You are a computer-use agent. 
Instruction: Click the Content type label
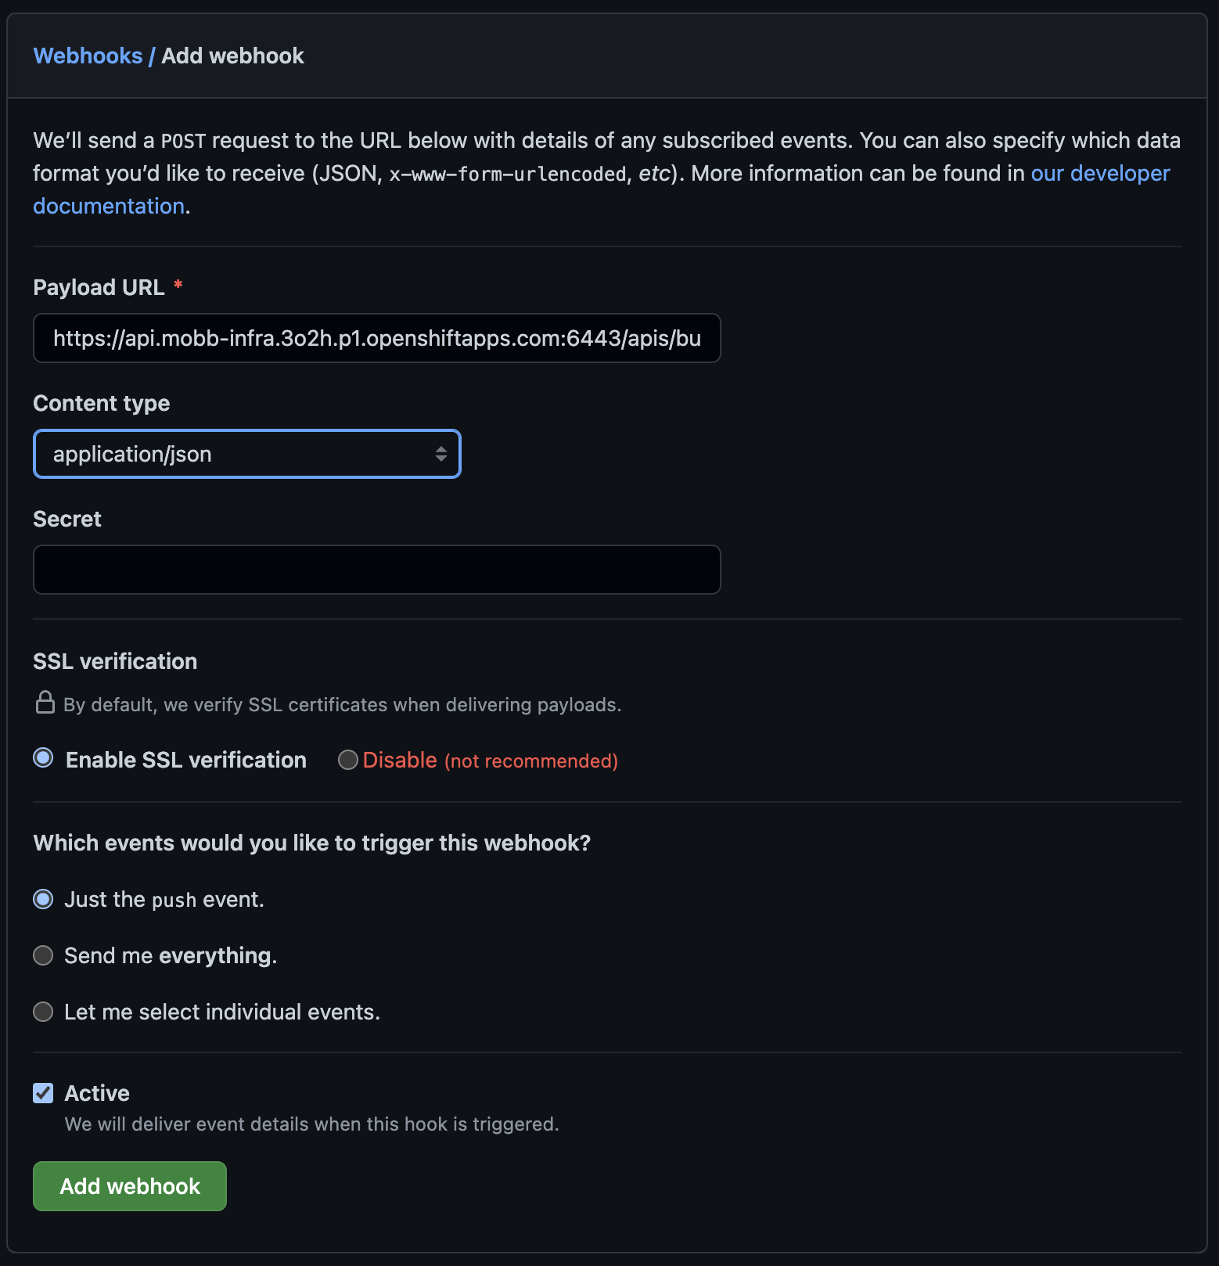(101, 403)
